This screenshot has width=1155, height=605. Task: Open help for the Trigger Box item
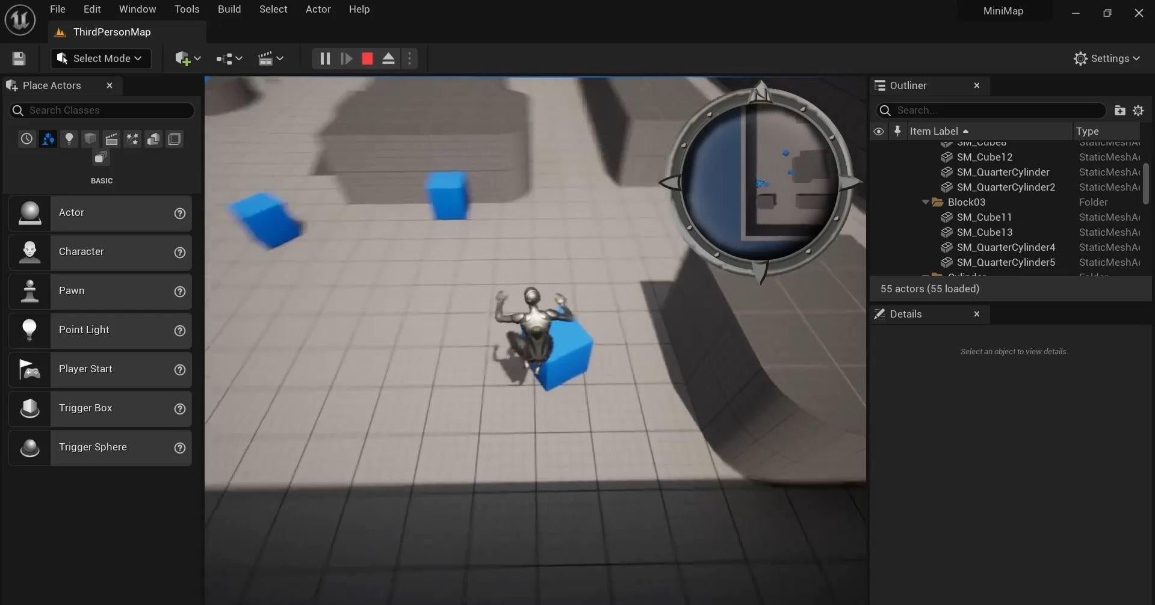click(179, 408)
